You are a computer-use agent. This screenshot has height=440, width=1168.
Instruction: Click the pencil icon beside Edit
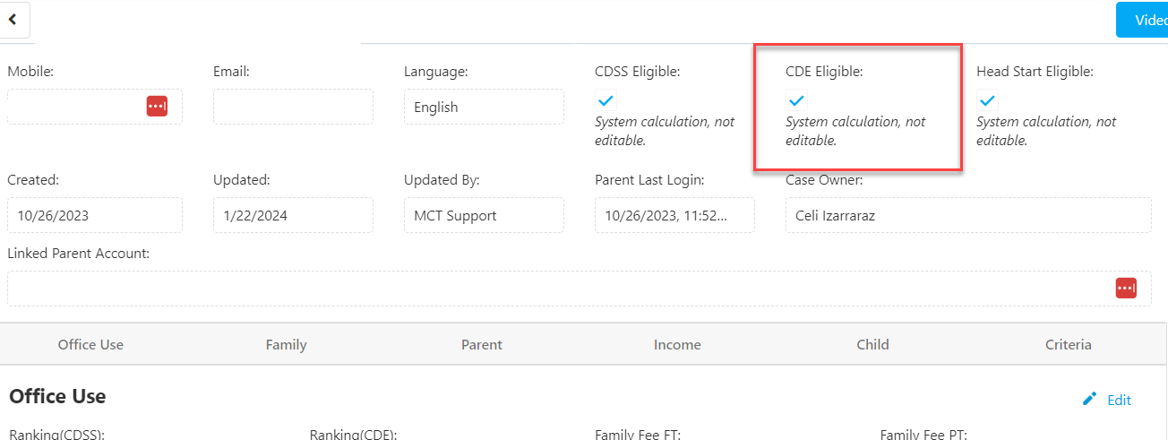[x=1089, y=400]
